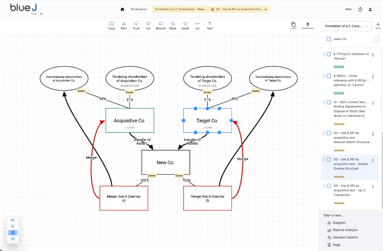Viewport: 383px width, 251px height.
Task: Check the § 368(c) Cross reference box
Action: coord(329,76)
